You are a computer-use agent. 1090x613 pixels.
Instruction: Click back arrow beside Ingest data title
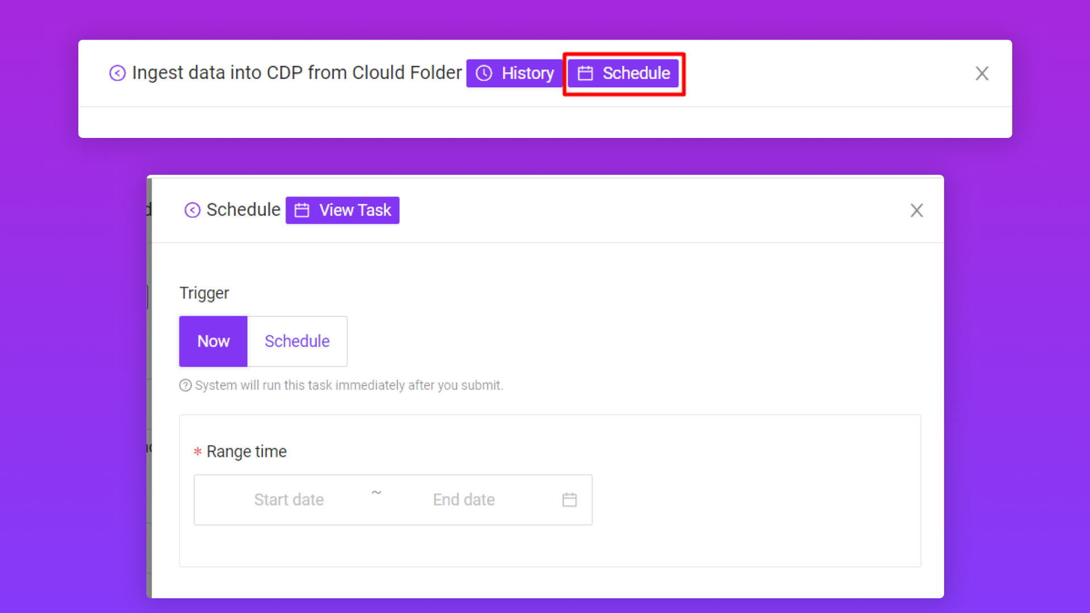(x=117, y=73)
